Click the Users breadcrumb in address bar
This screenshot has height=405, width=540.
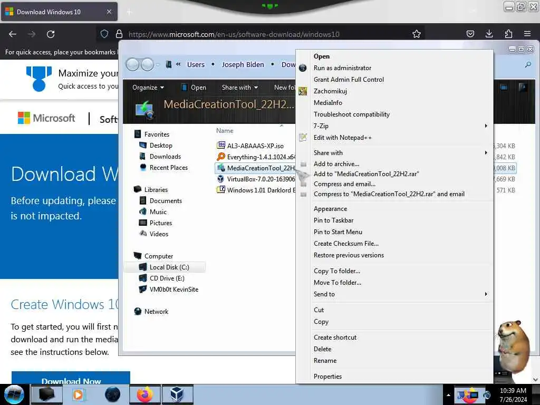tap(196, 64)
